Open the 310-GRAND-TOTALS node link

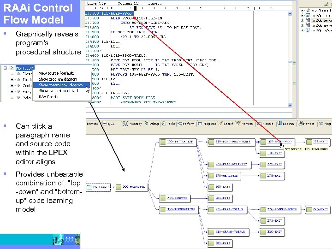(x=230, y=231)
